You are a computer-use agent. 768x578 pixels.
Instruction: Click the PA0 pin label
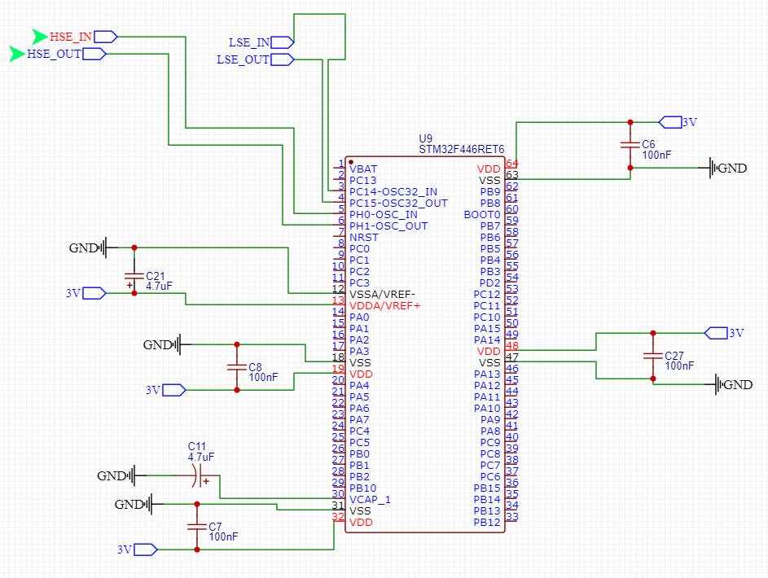click(x=359, y=317)
